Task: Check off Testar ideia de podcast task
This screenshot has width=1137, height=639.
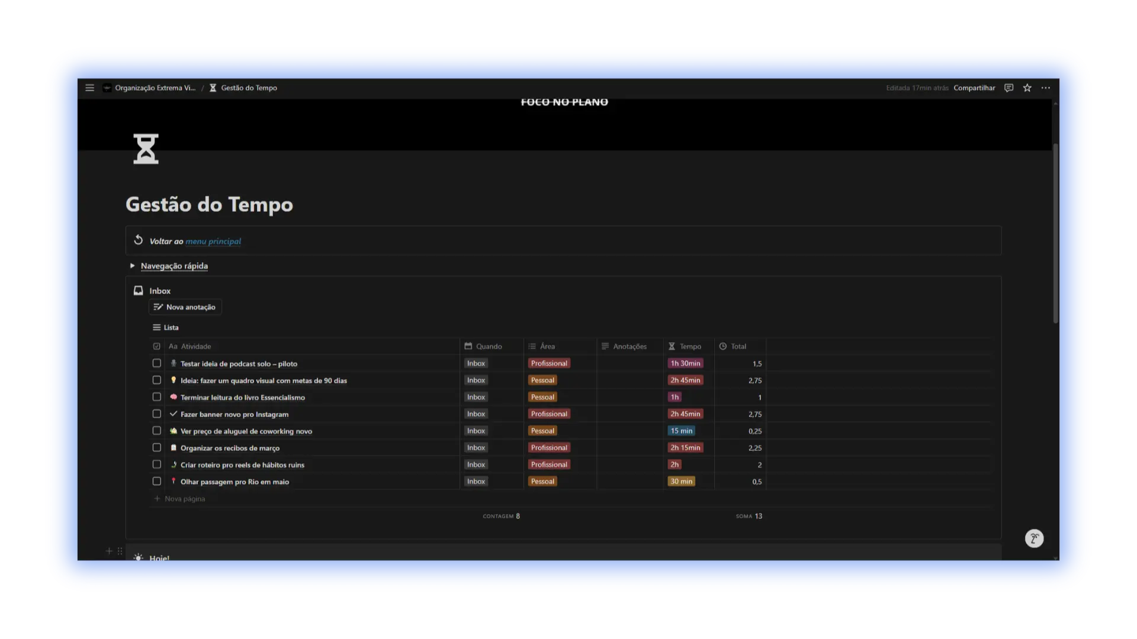Action: coord(156,363)
